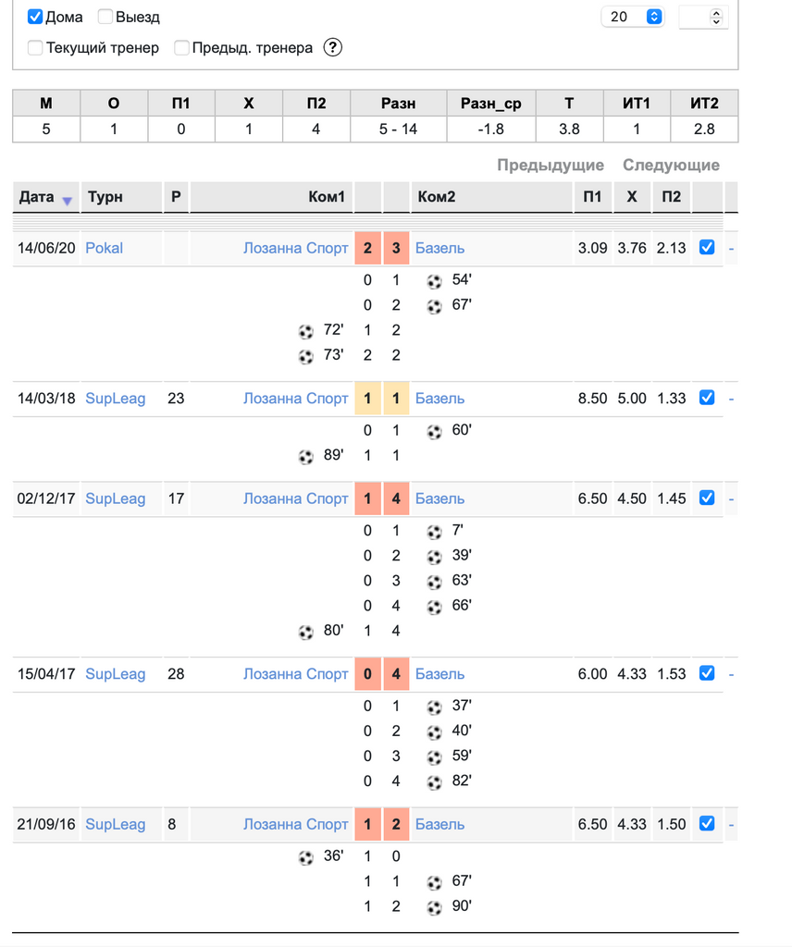
Task: Sort by the Дата column arrow
Action: tap(67, 201)
